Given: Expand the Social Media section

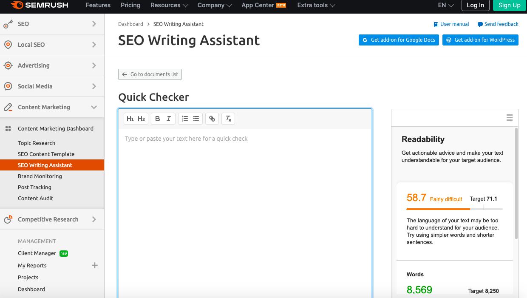Looking at the screenshot, I should point(94,86).
